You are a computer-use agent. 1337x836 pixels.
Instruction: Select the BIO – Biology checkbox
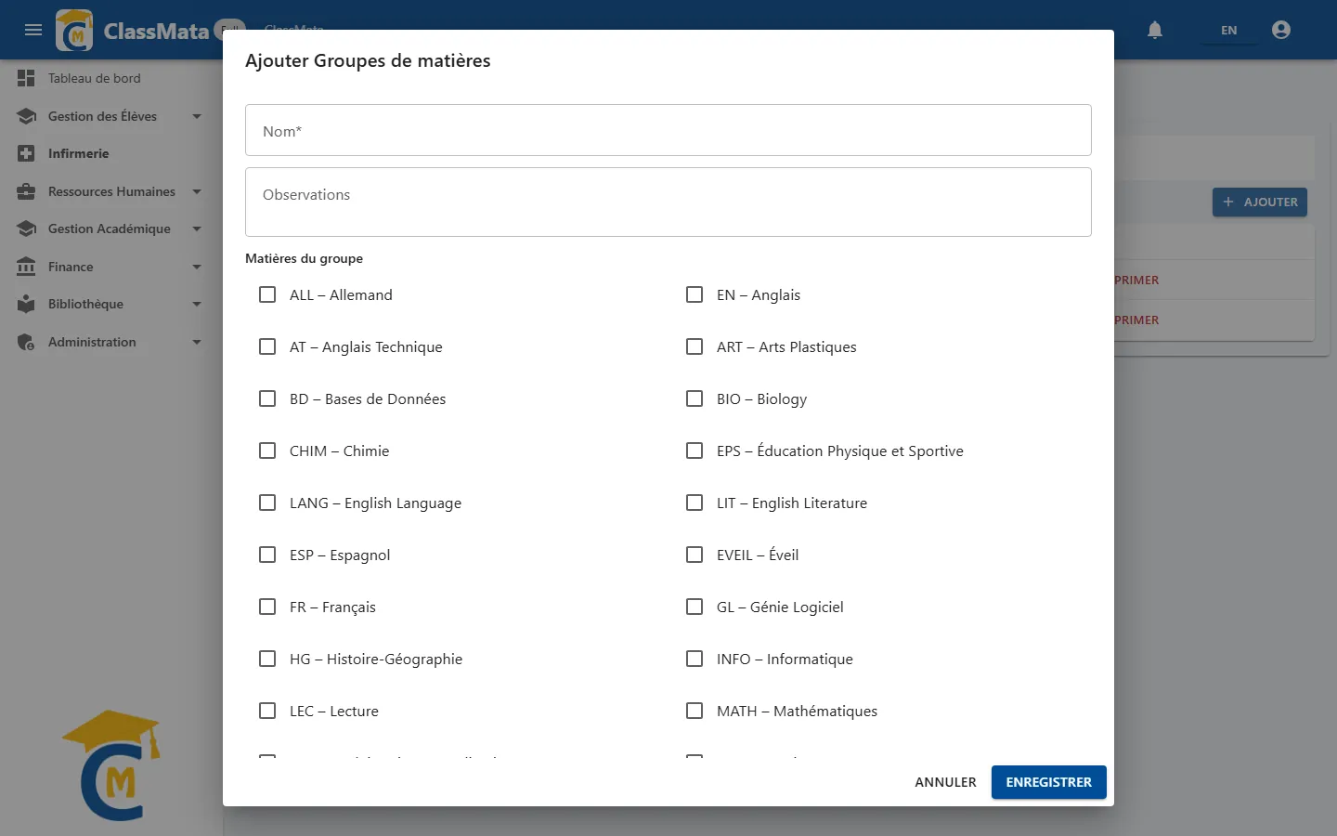pos(694,398)
